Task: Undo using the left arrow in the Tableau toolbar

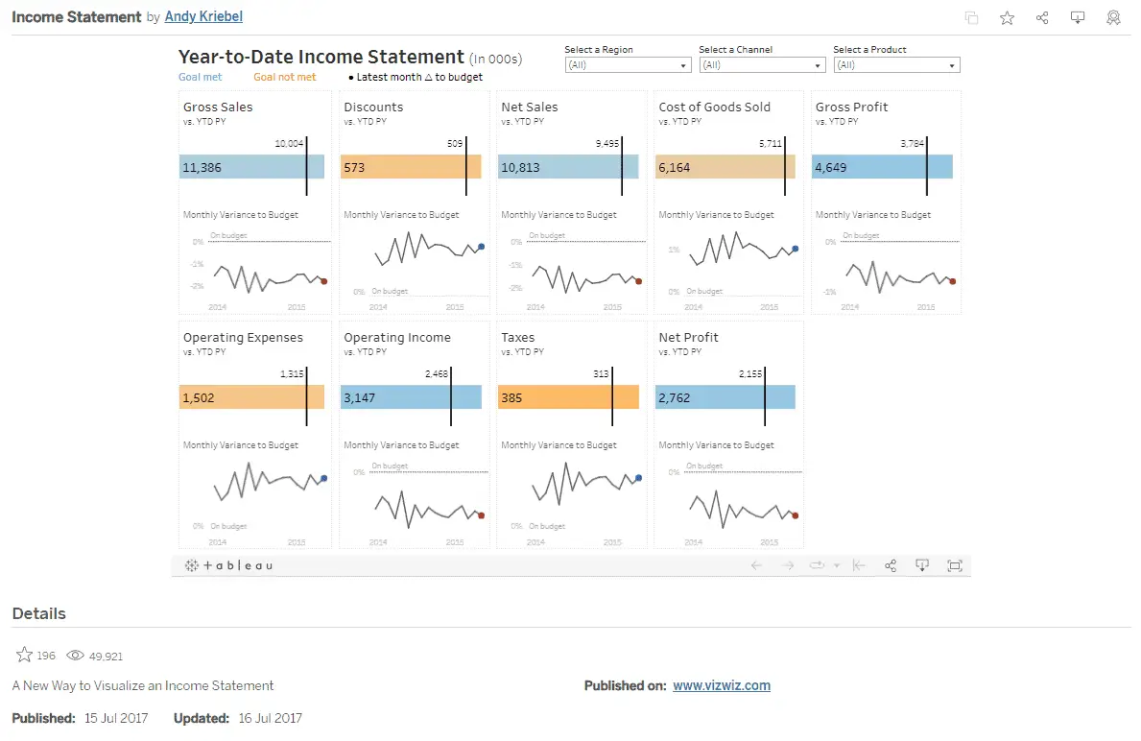Action: click(757, 565)
